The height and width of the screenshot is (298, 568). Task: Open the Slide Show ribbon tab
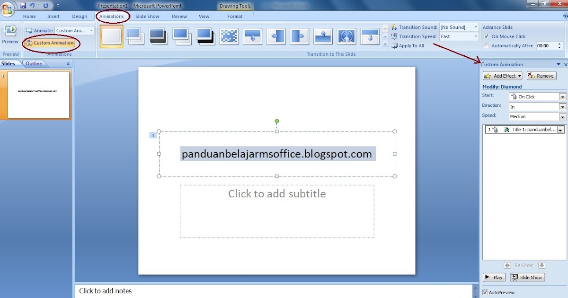pos(147,17)
